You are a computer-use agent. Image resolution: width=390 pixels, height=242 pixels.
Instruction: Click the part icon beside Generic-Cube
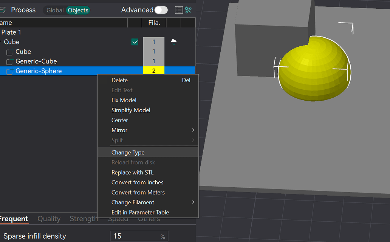(x=10, y=61)
